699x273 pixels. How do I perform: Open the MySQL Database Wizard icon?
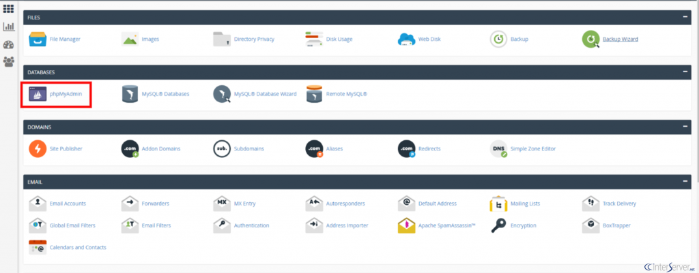click(222, 94)
